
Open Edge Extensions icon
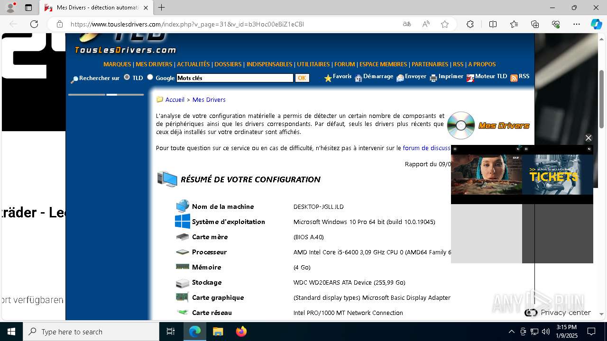tap(470, 24)
